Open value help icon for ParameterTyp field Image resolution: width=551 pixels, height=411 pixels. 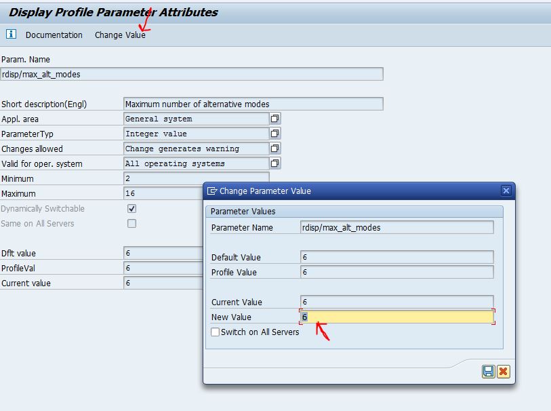pyautogui.click(x=276, y=133)
